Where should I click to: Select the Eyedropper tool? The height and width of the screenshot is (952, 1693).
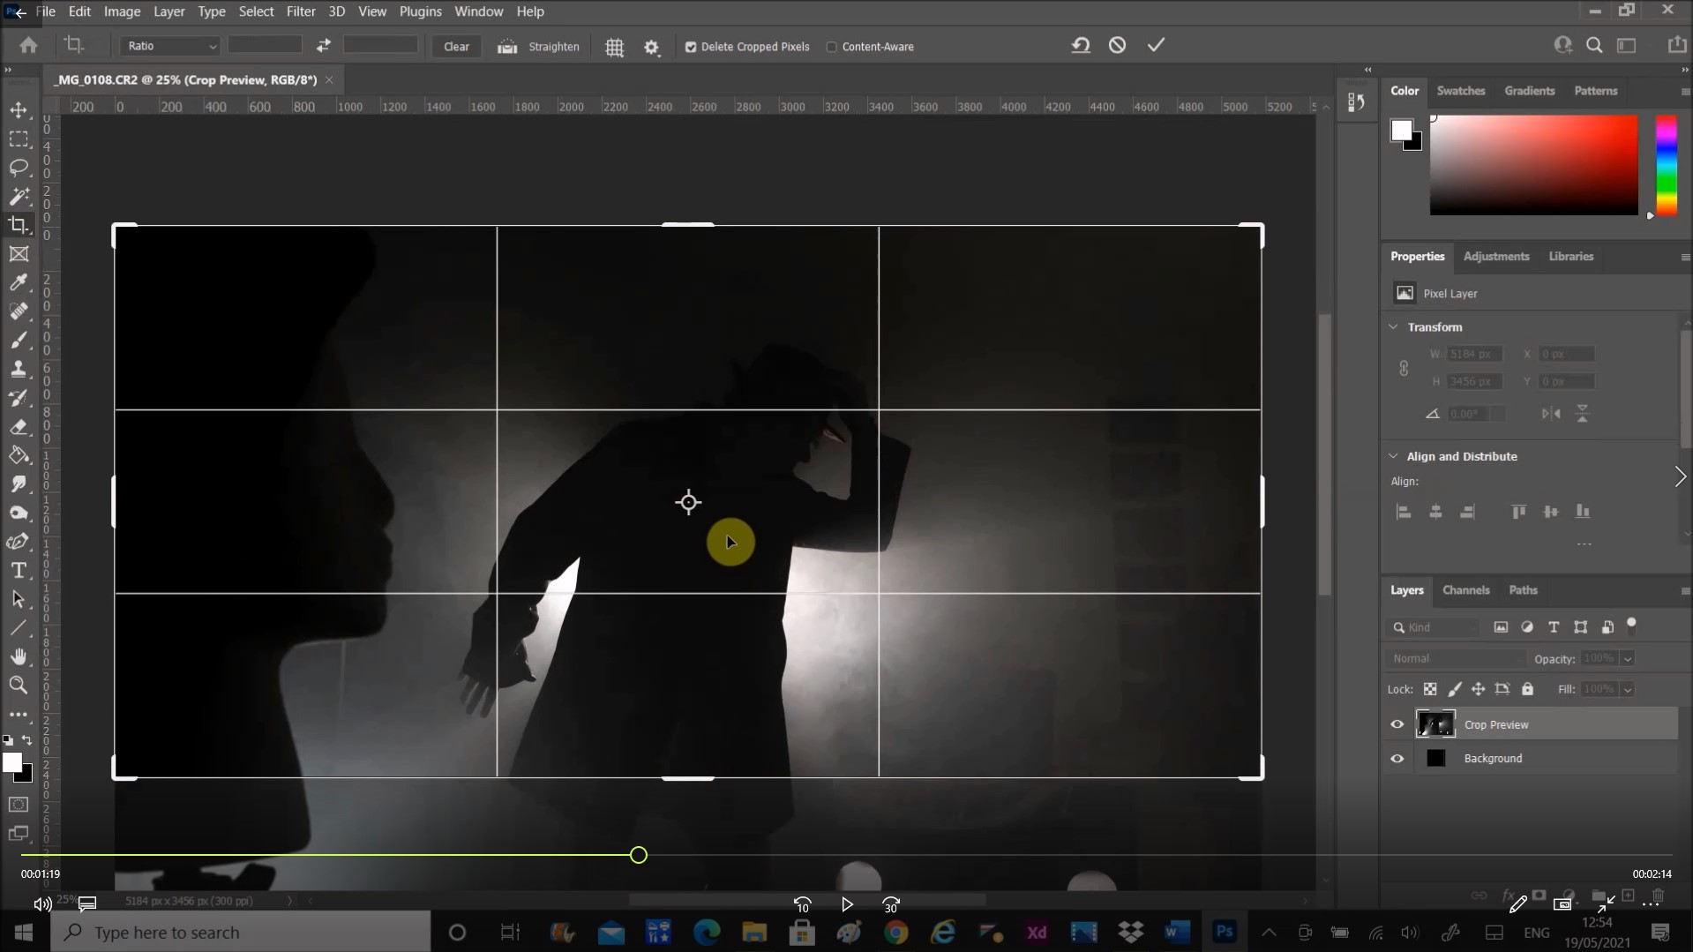tap(19, 282)
